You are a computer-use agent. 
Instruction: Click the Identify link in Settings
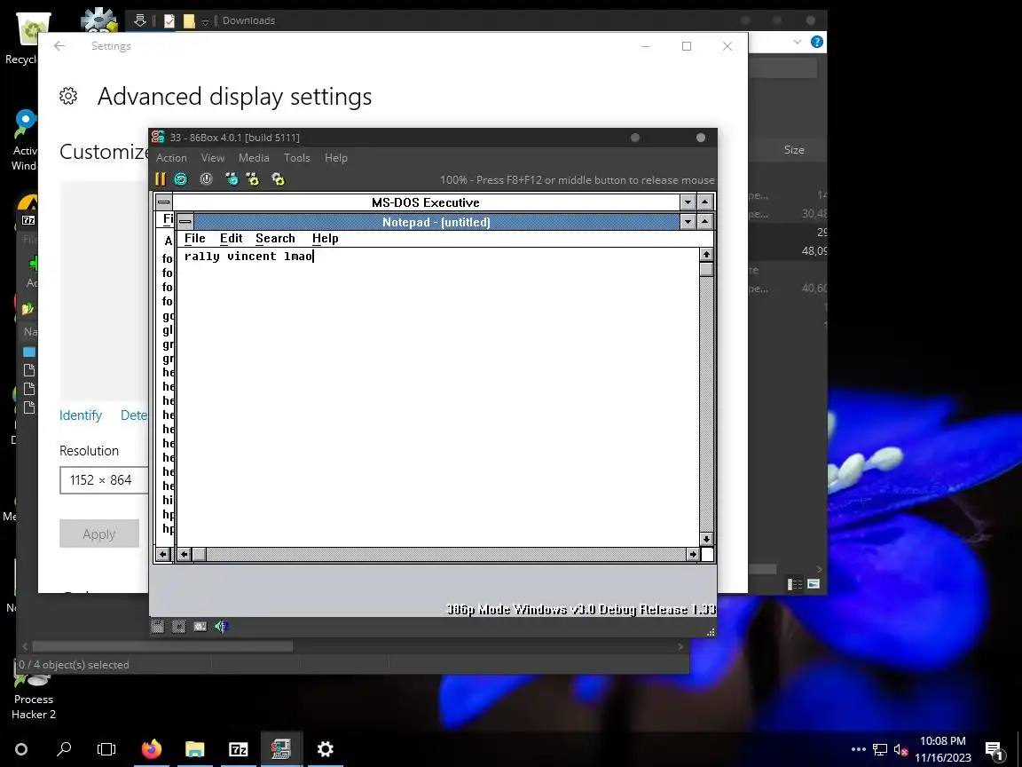pyautogui.click(x=81, y=415)
